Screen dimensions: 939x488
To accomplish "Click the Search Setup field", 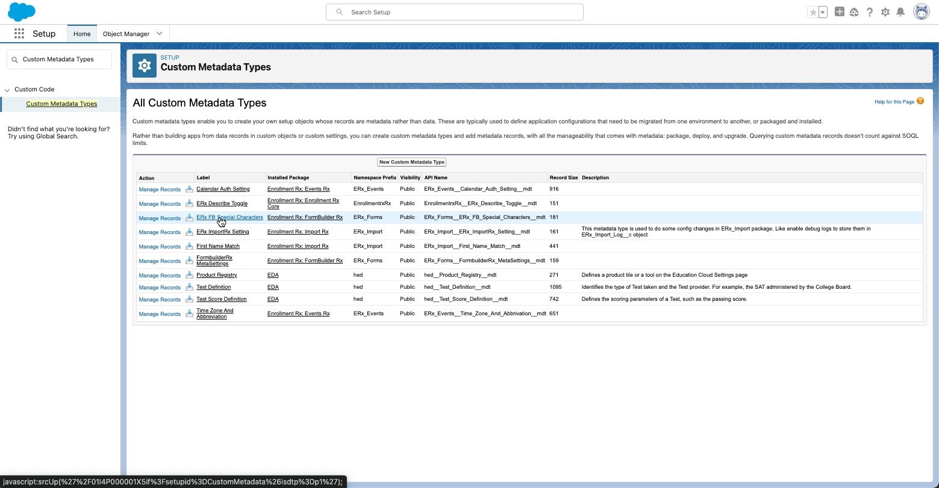I will point(455,12).
